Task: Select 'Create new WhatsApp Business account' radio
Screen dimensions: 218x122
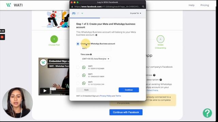Action: (78, 44)
